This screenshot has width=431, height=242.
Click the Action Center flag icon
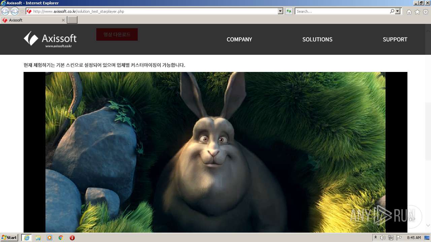click(x=399, y=238)
